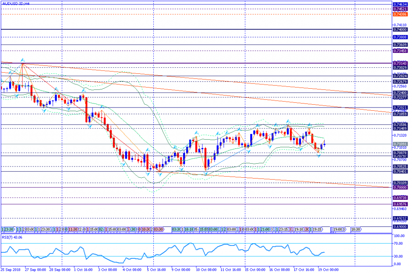Select the RSI(7) indicator label
This screenshot has width=412, height=274.
(11, 237)
